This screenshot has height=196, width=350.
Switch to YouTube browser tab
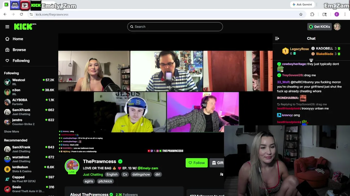(25, 5)
